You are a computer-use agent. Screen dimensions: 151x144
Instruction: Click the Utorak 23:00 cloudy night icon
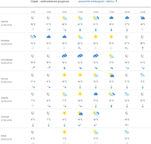click(x=142, y=75)
